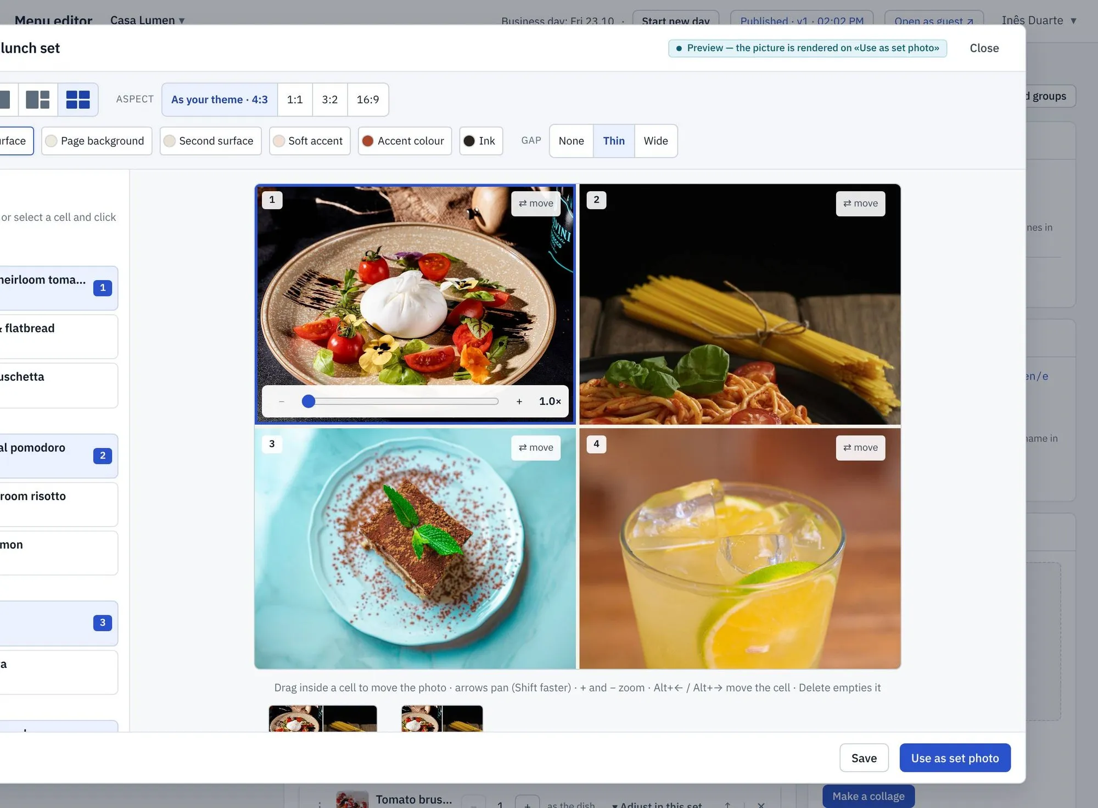Click the move button on cell 2
The width and height of the screenshot is (1098, 808).
(860, 203)
